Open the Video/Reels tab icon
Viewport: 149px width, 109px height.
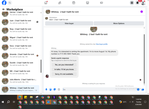74,3
